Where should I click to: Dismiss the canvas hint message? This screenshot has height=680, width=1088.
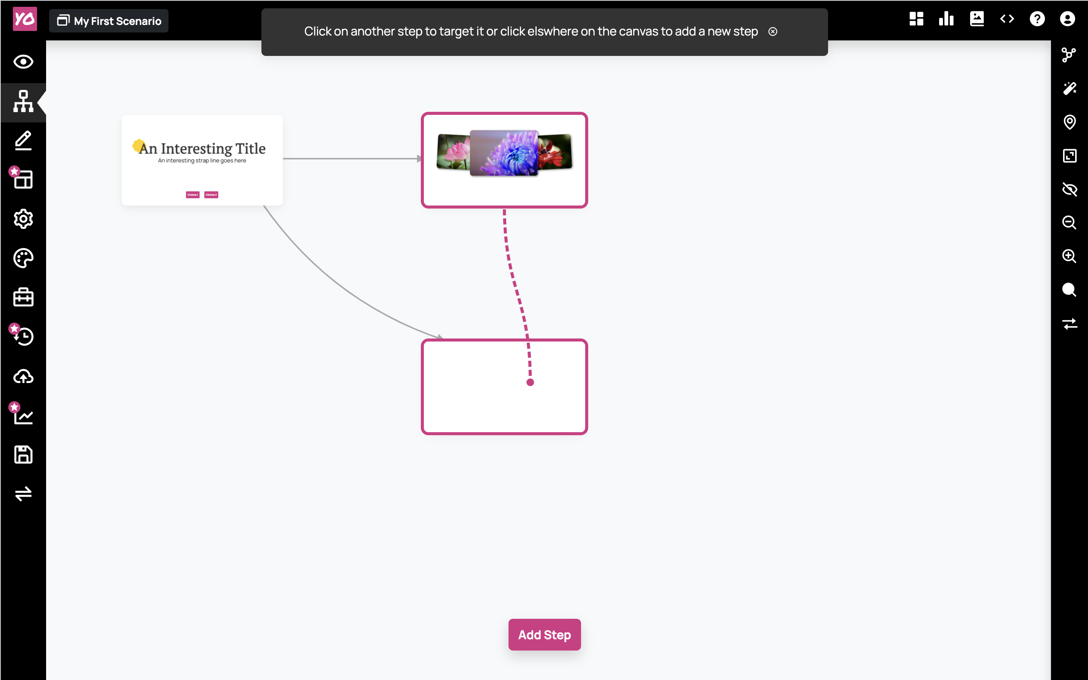[773, 31]
